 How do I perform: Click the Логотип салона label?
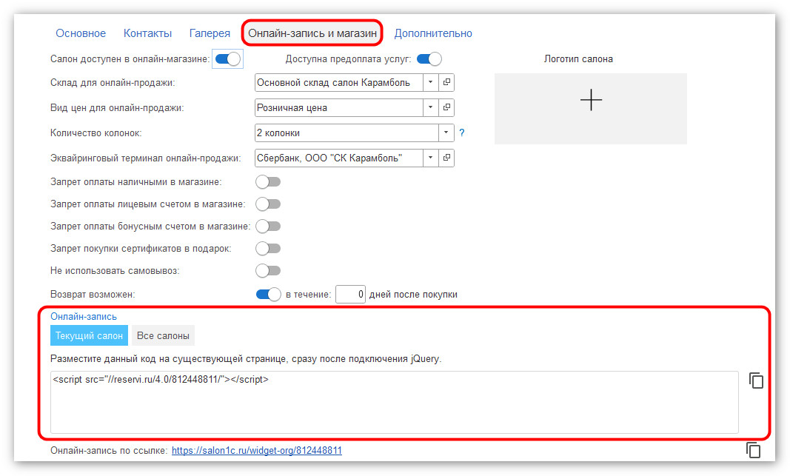[x=578, y=59]
